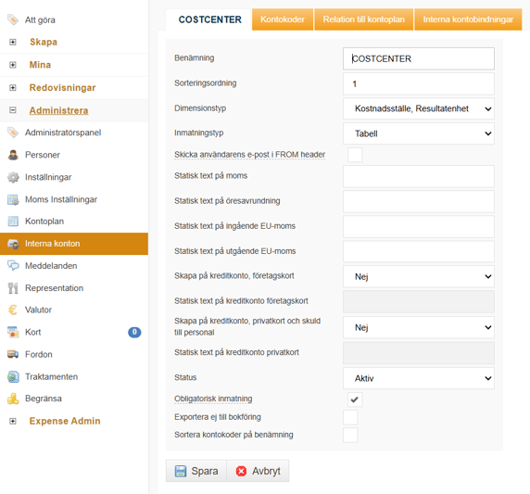Click the Installningar gear icon
Image resolution: width=530 pixels, height=494 pixels.
pos(13,177)
